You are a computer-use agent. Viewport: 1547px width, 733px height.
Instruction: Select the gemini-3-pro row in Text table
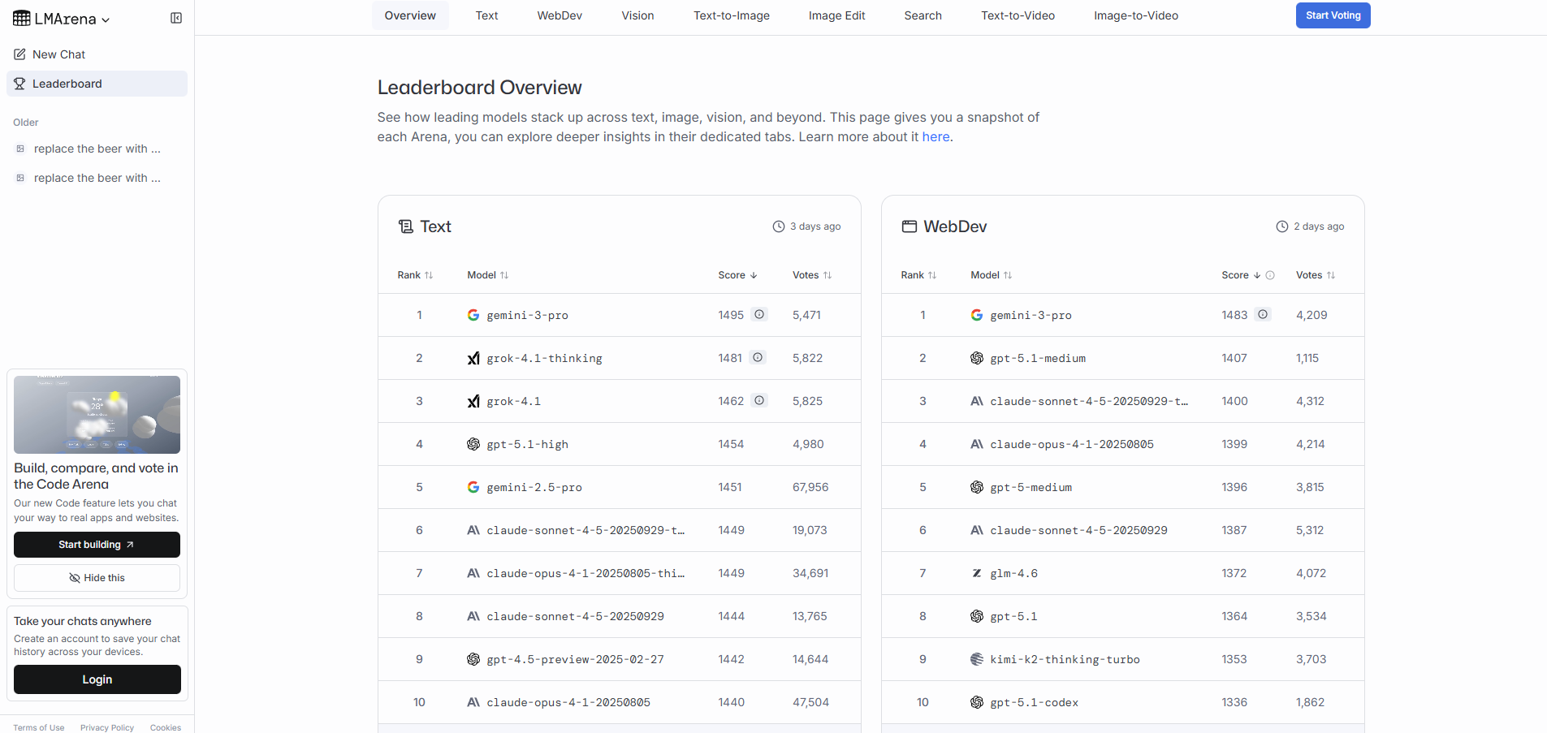[619, 315]
